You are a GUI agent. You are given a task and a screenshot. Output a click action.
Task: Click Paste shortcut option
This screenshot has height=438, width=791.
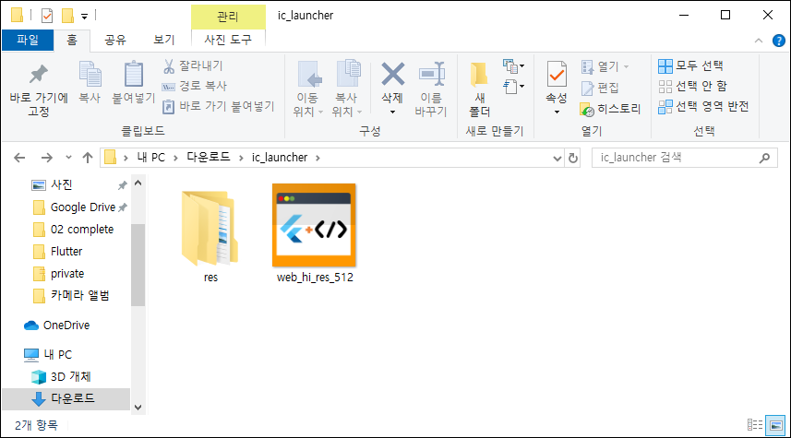pyautogui.click(x=218, y=106)
